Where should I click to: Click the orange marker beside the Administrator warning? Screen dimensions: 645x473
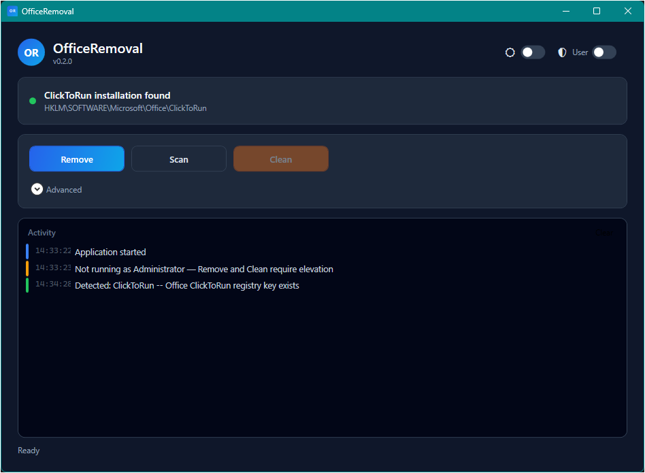click(27, 269)
